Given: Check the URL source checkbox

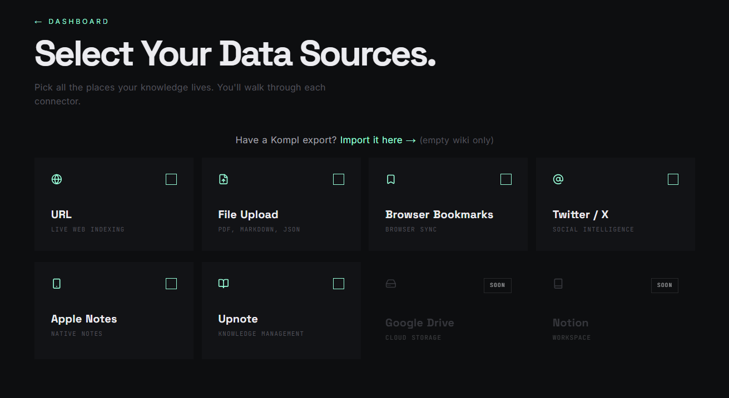Looking at the screenshot, I should click(x=171, y=179).
